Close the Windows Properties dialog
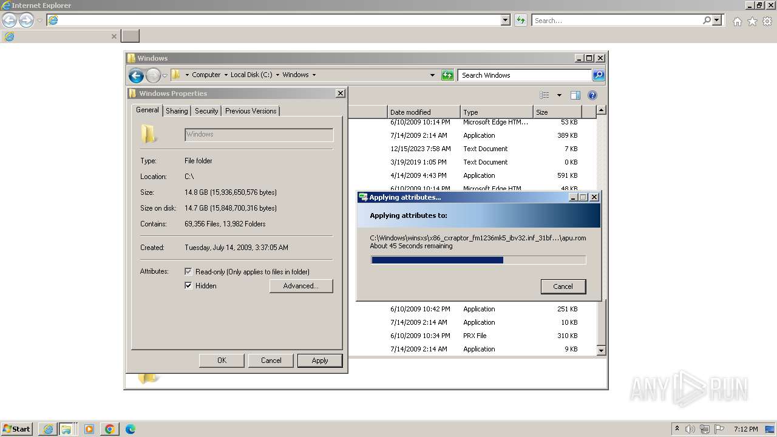Image resolution: width=777 pixels, height=437 pixels. 341,93
